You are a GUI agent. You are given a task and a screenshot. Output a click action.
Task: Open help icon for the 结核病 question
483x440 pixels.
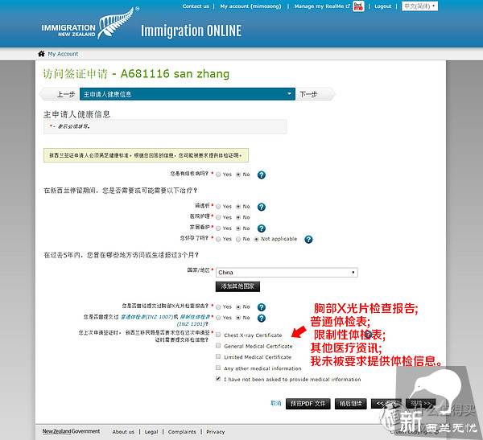261,175
